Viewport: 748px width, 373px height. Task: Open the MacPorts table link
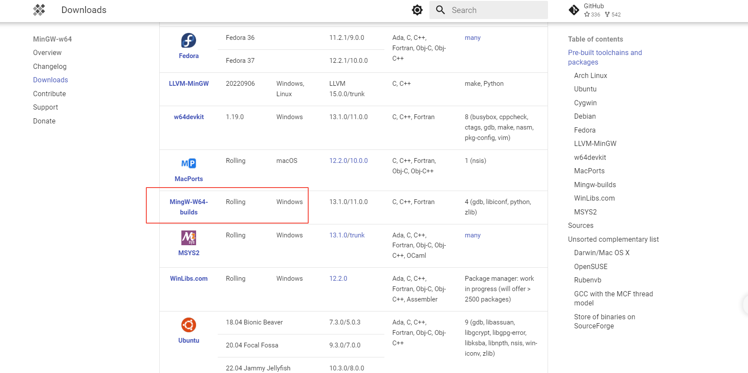189,179
